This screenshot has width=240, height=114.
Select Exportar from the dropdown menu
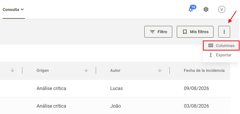(221, 55)
